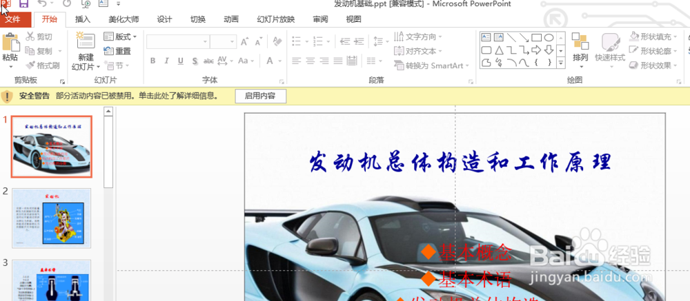690x301 pixels.
Task: Switch to the Review (审阅) tab
Action: tap(320, 19)
